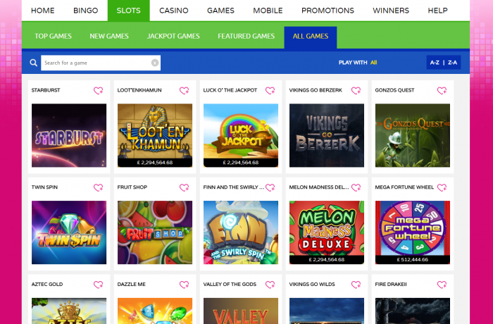493x324 pixels.
Task: Mark Luck O' The Jackpot as favourite
Action: coord(270,91)
